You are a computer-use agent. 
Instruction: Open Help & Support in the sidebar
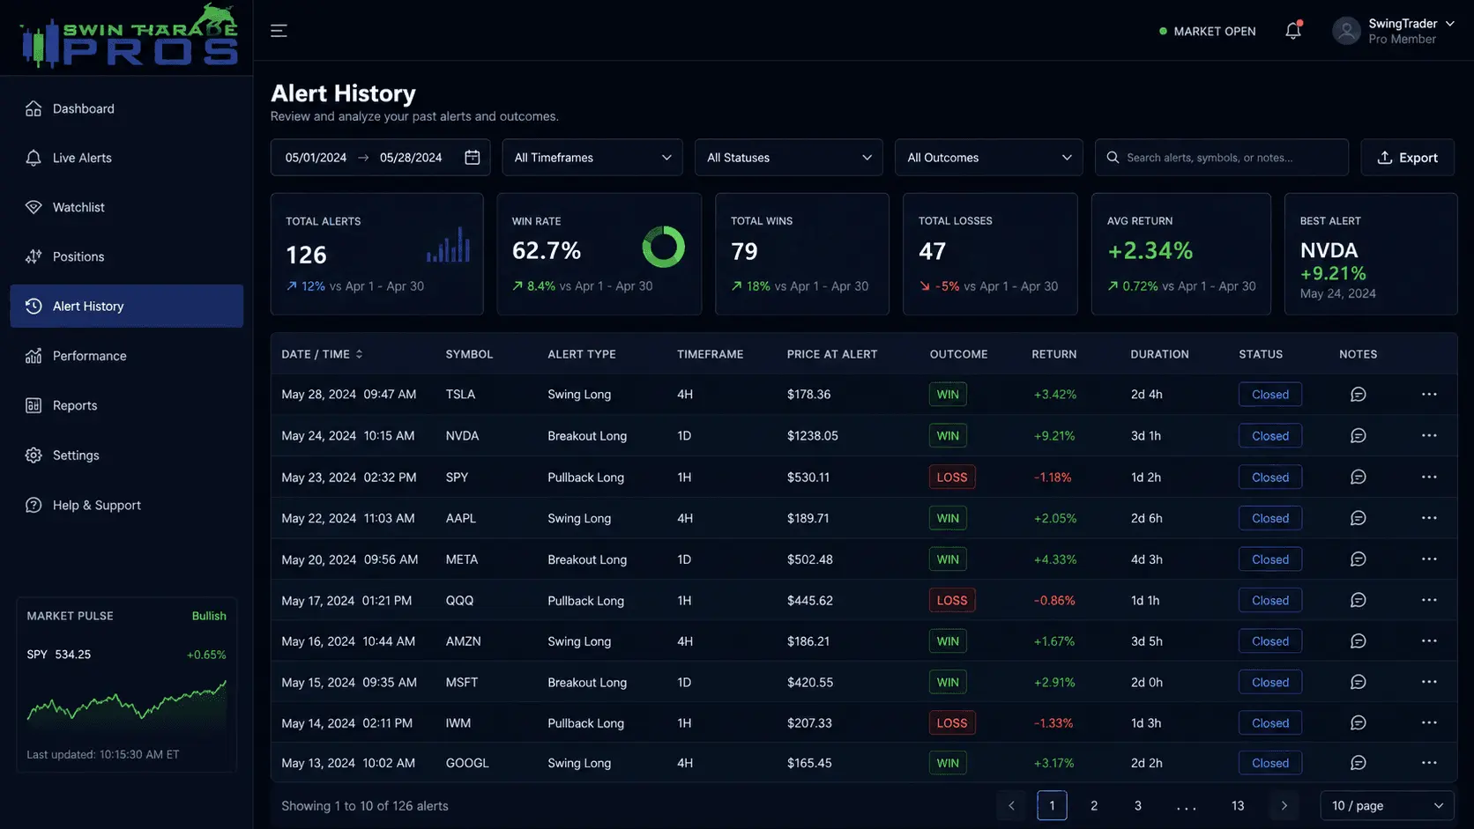click(126, 505)
